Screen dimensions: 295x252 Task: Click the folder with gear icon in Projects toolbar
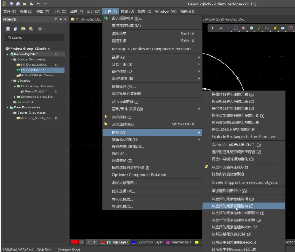point(31,29)
